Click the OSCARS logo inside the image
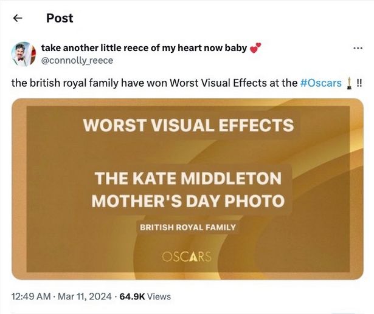This screenshot has width=374, height=314. (187, 256)
